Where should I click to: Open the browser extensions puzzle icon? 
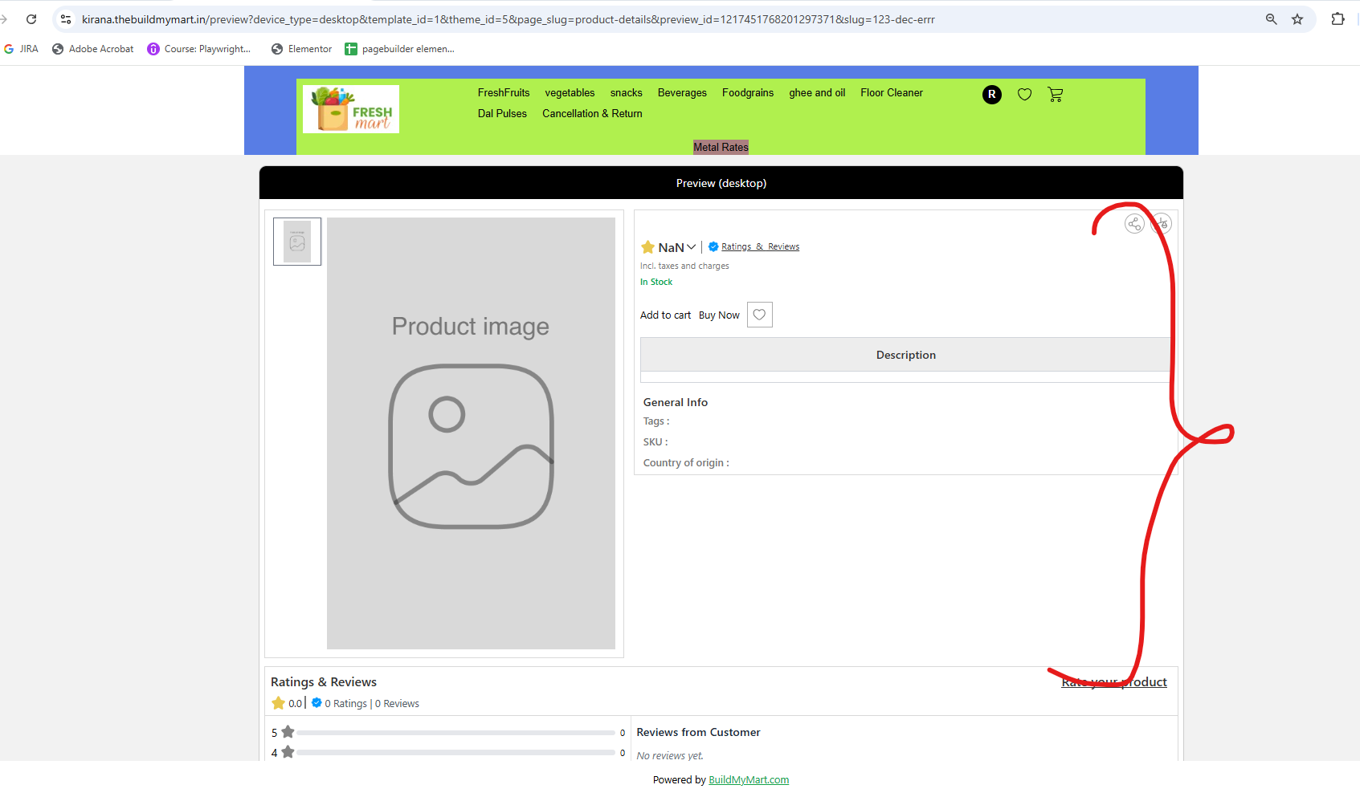[1338, 19]
